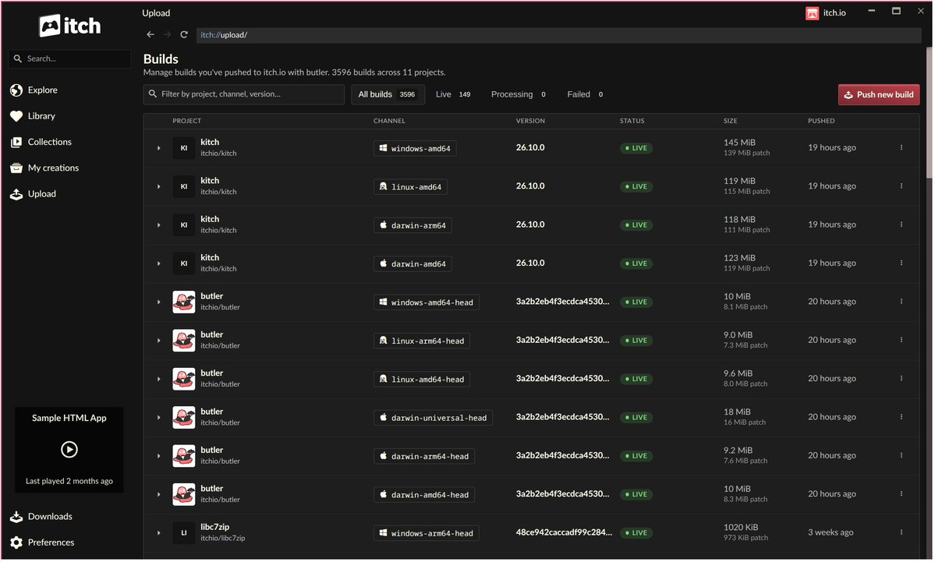Click KI avatar in kitch windows-amd64 row
This screenshot has height=562, width=935.
click(x=184, y=148)
